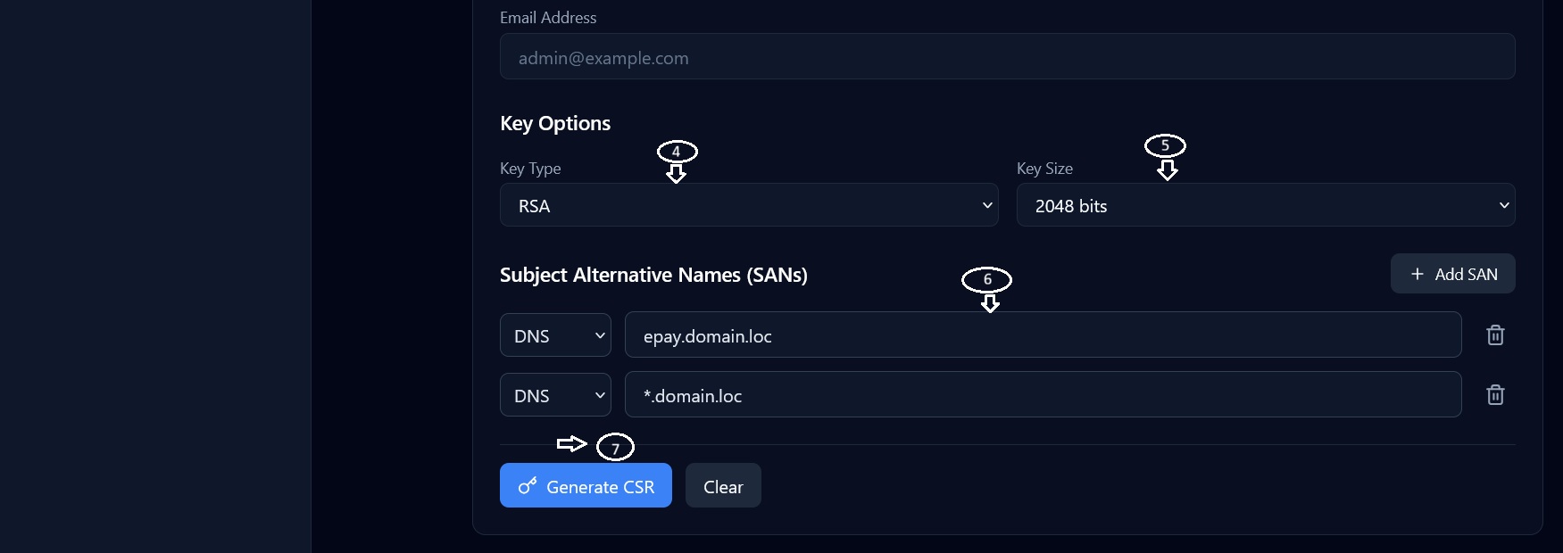
Task: Click the plus icon beside Add SAN
Action: point(1417,274)
